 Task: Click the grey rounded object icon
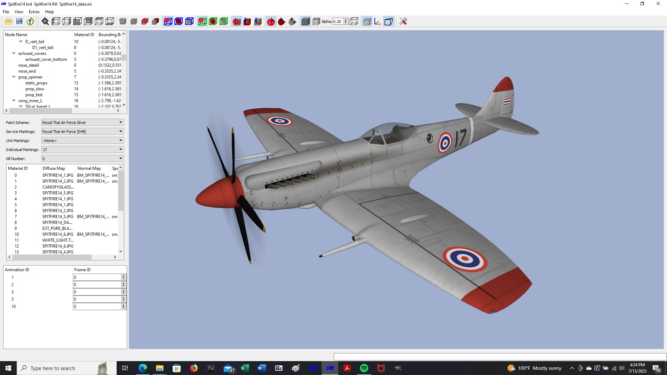pos(123,22)
